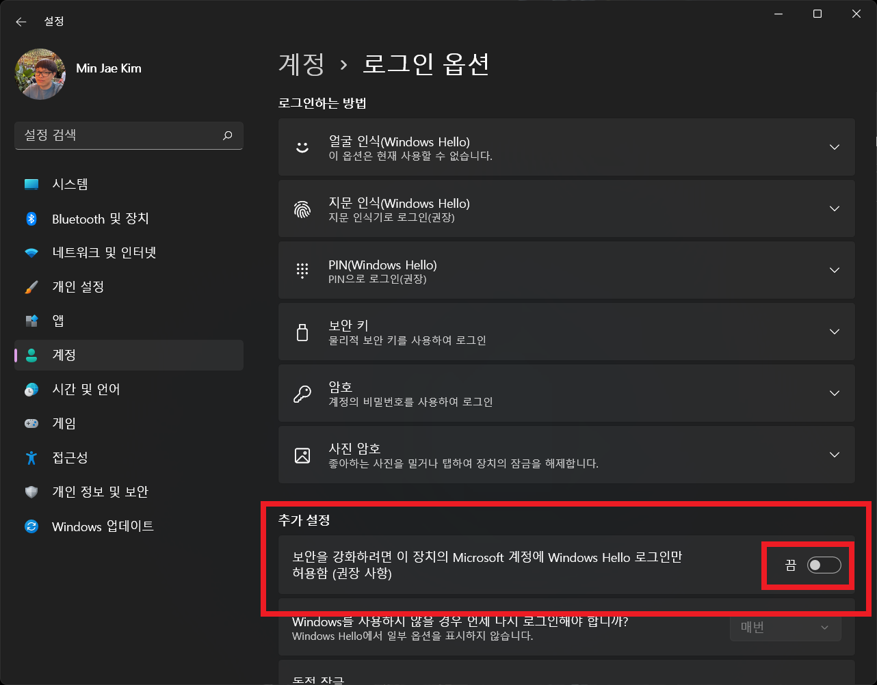The height and width of the screenshot is (685, 877).
Task: Click PIN으로 로그인(권장) text
Action: click(377, 279)
